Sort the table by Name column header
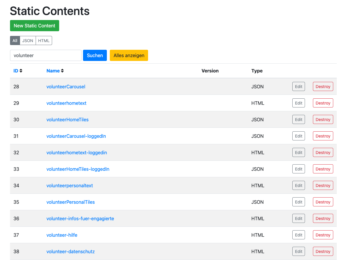 pos(53,71)
